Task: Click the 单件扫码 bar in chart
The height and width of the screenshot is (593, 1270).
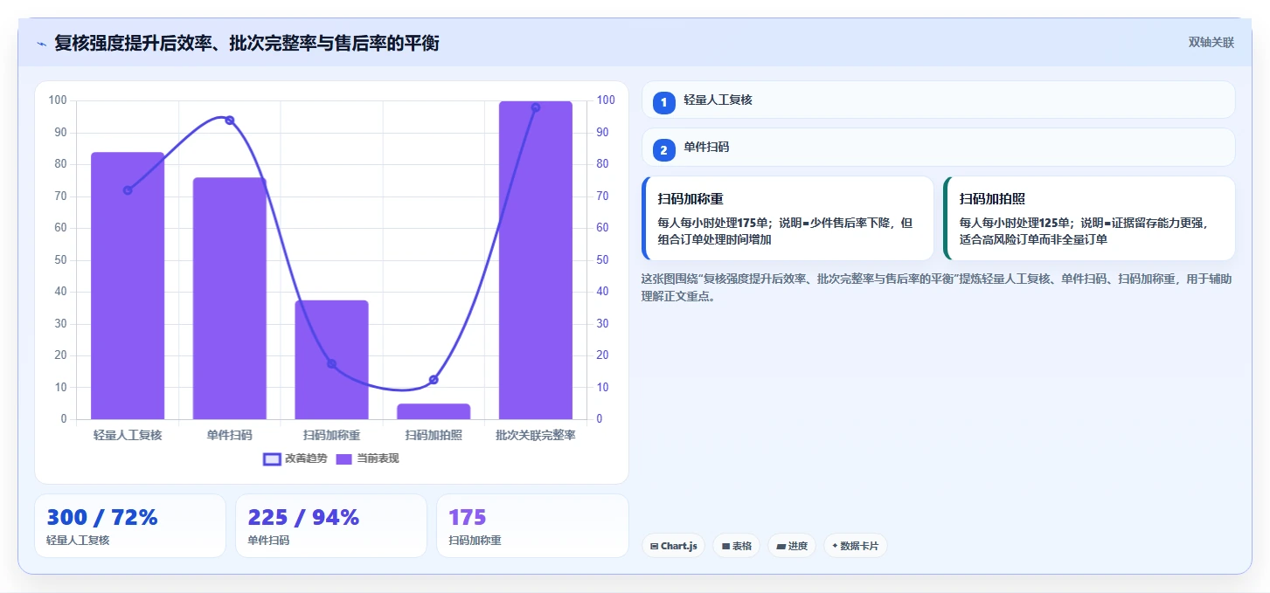Action: tap(230, 299)
